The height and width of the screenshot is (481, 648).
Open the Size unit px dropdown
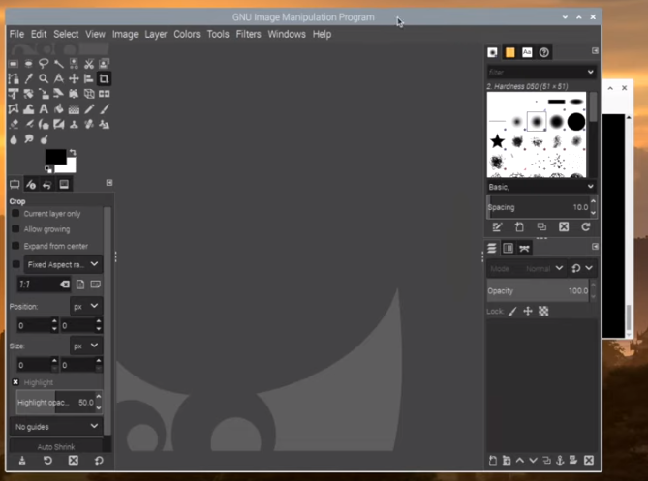86,346
